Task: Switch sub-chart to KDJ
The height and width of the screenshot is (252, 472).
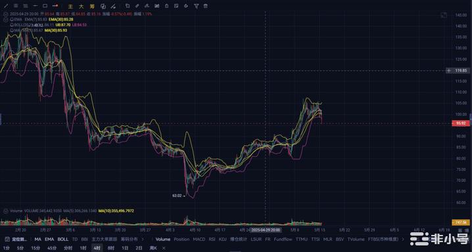Action: (223, 240)
